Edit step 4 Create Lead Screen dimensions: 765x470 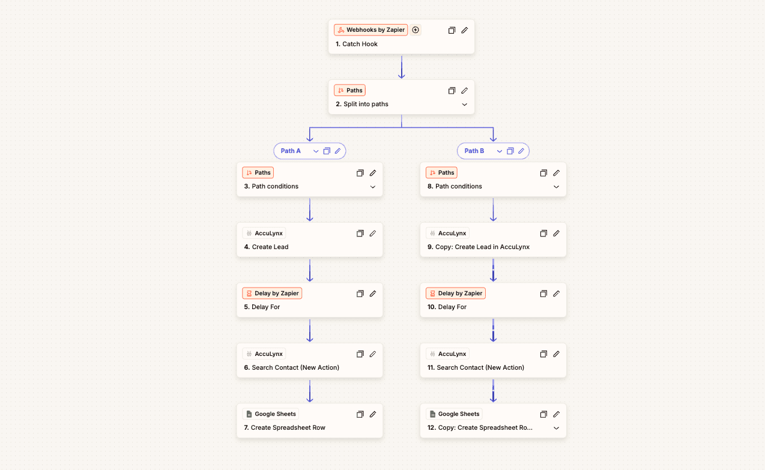coord(373,233)
